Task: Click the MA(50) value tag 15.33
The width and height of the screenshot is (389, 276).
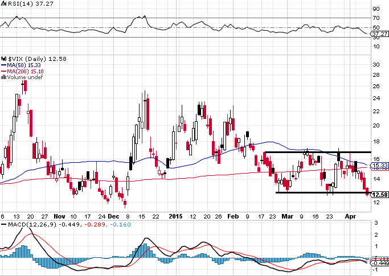Action: point(379,165)
